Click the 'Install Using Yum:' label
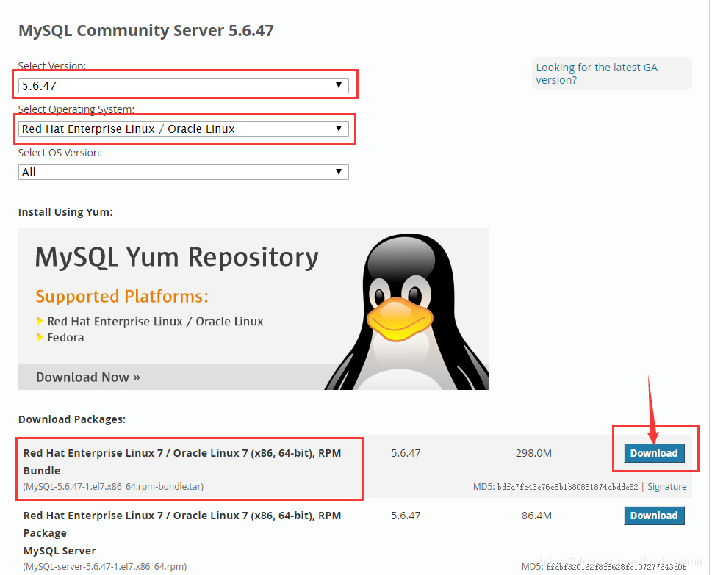This screenshot has width=712, height=575. click(x=65, y=212)
